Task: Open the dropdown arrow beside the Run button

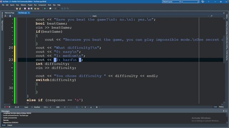Action: (x=47, y=9)
